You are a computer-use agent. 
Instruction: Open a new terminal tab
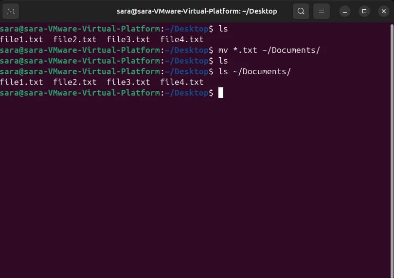point(11,11)
